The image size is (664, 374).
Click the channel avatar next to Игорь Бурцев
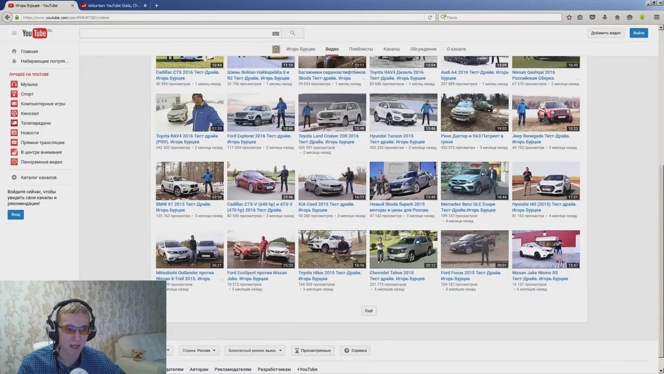pyautogui.click(x=276, y=49)
